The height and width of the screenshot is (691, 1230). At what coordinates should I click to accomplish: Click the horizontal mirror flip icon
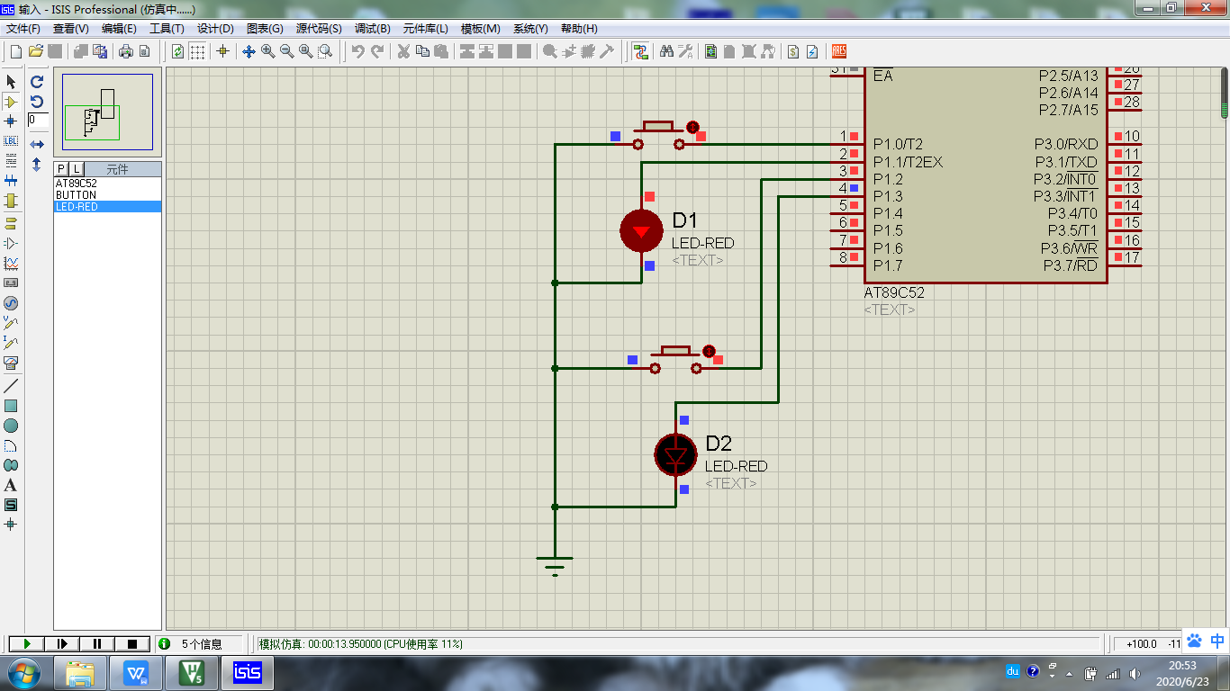tap(37, 144)
